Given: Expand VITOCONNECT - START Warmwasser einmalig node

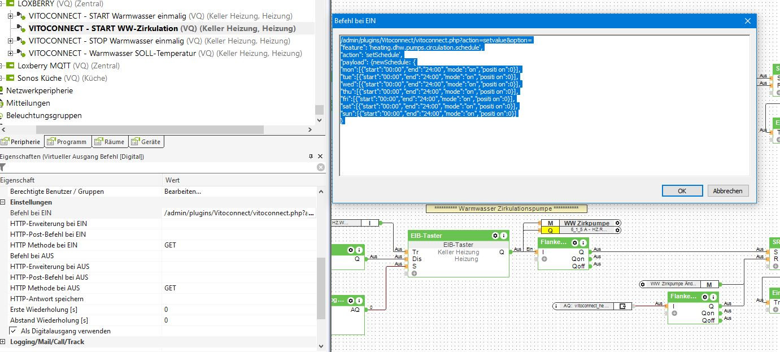Looking at the screenshot, I should 10,16.
